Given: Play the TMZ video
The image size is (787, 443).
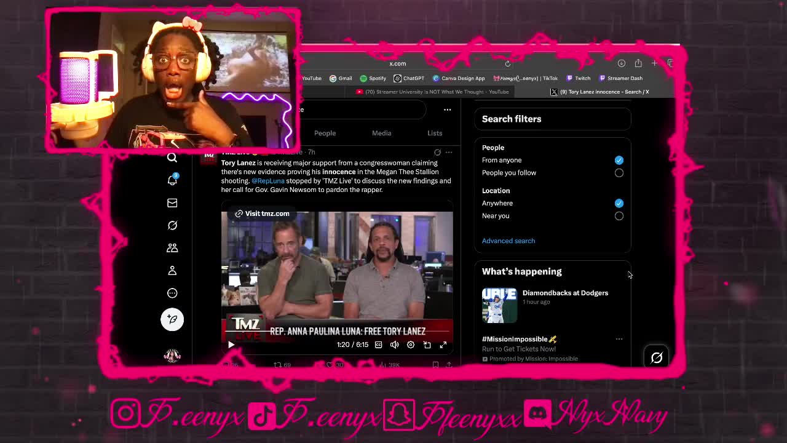Looking at the screenshot, I should [231, 345].
